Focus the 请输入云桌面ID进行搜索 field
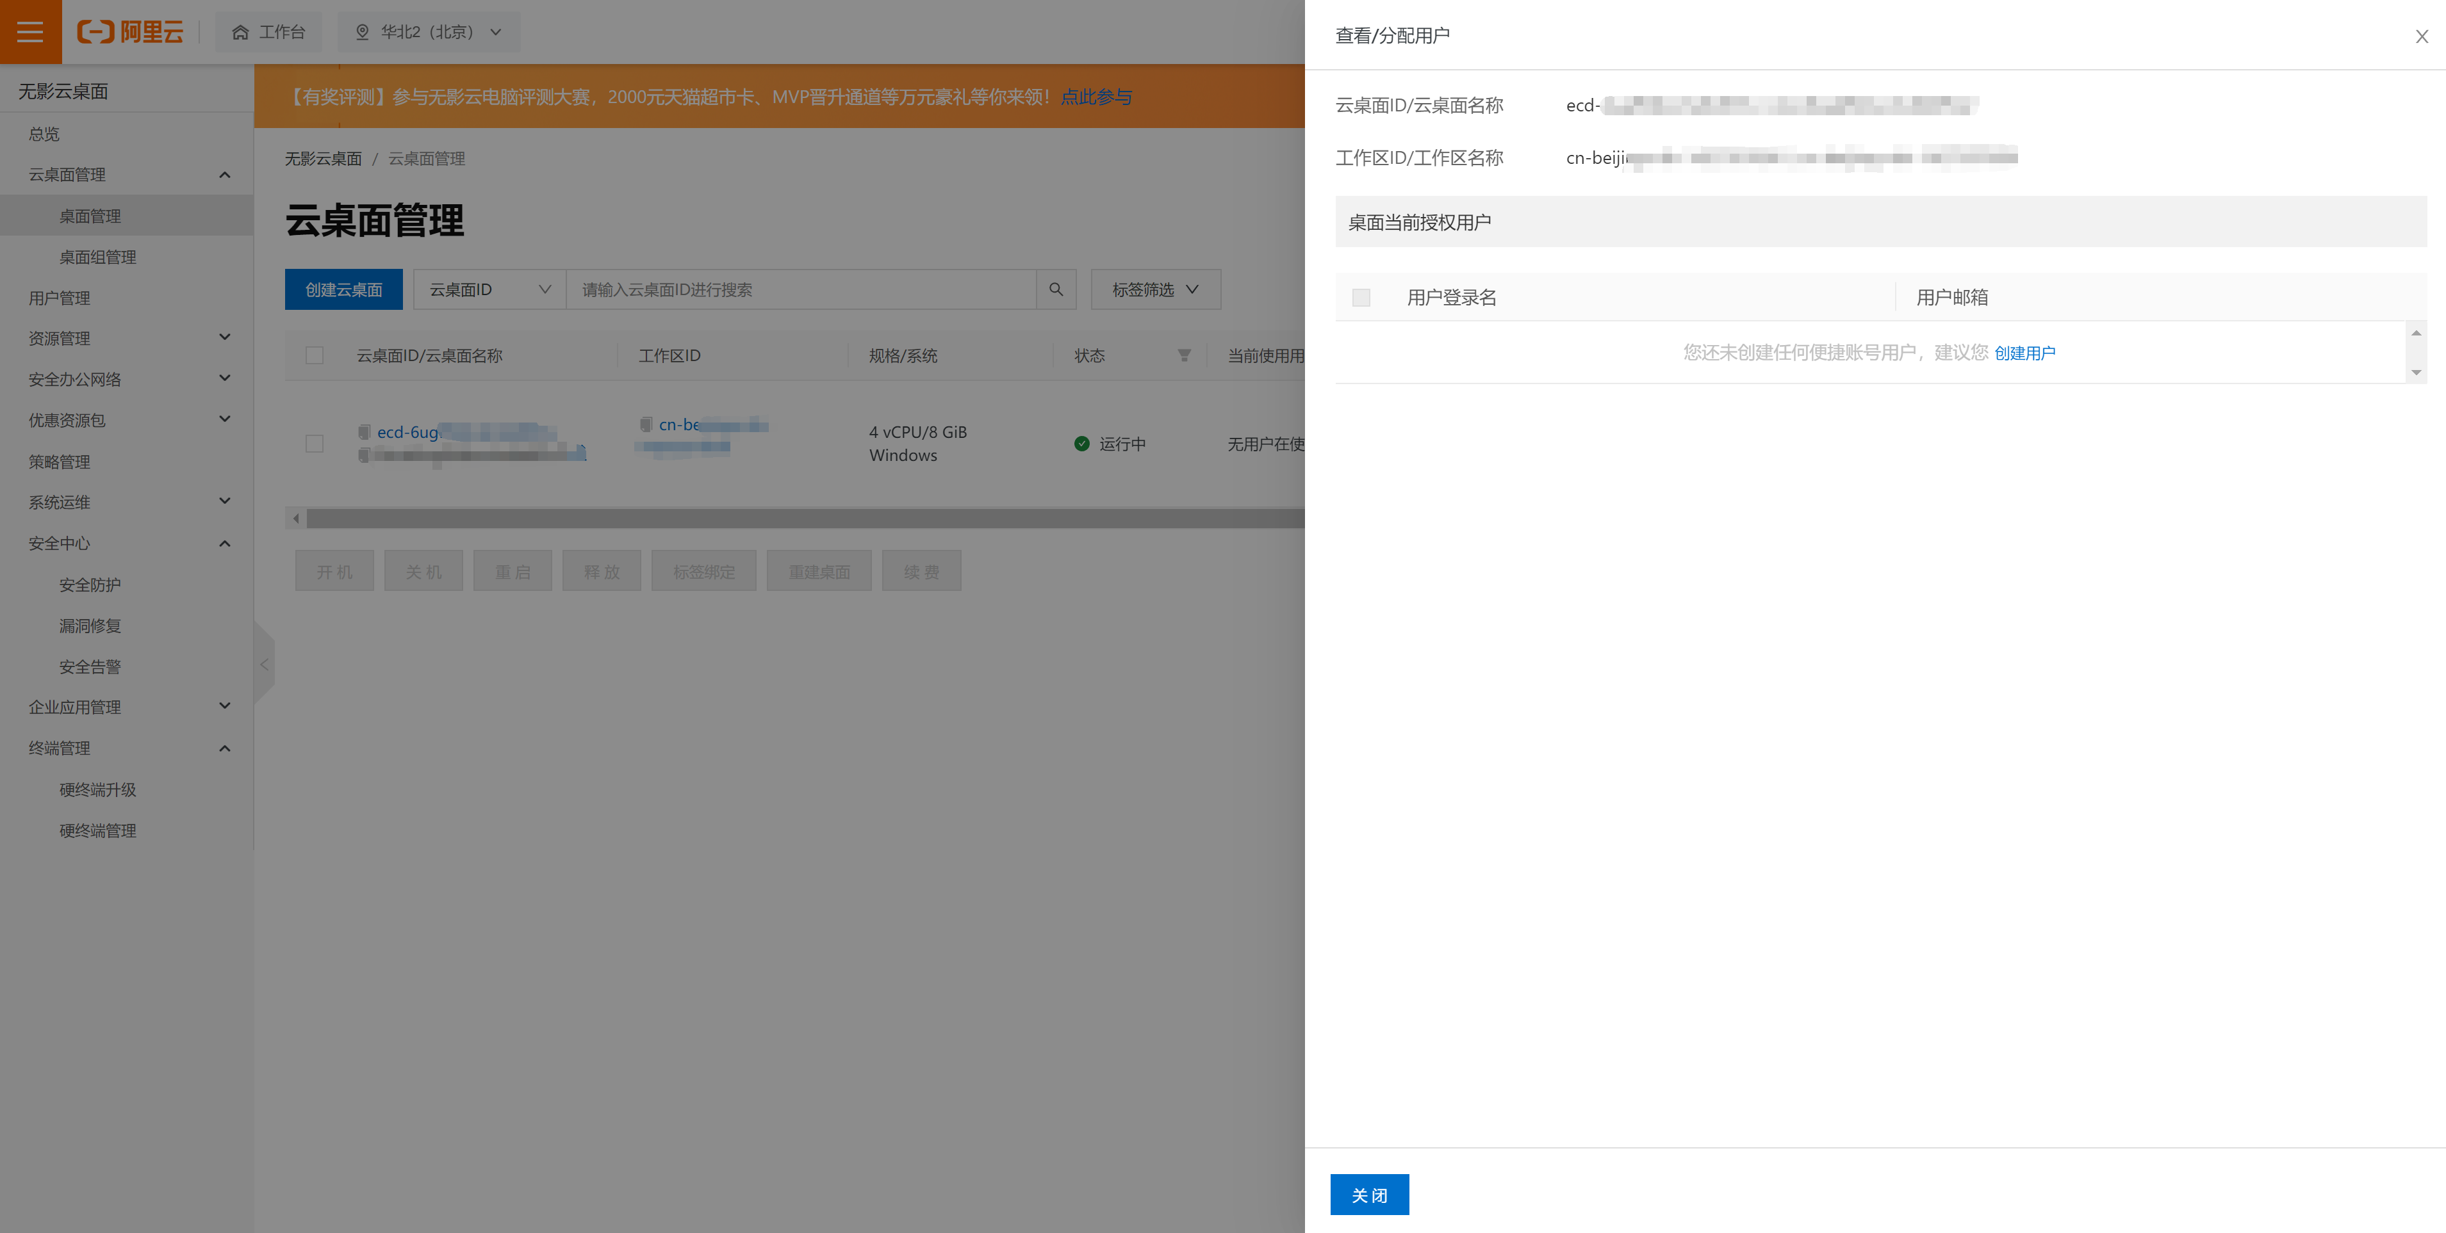The image size is (2446, 1233). tap(800, 289)
